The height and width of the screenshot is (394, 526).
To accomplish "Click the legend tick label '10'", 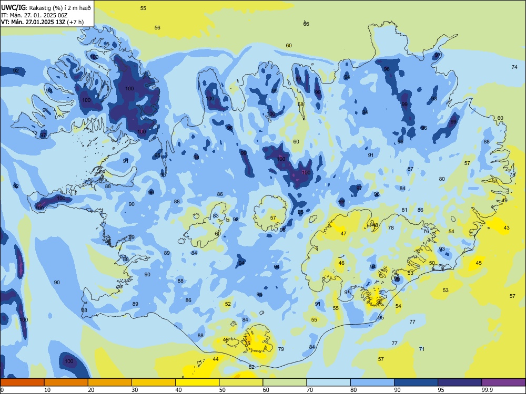I will point(47,390).
